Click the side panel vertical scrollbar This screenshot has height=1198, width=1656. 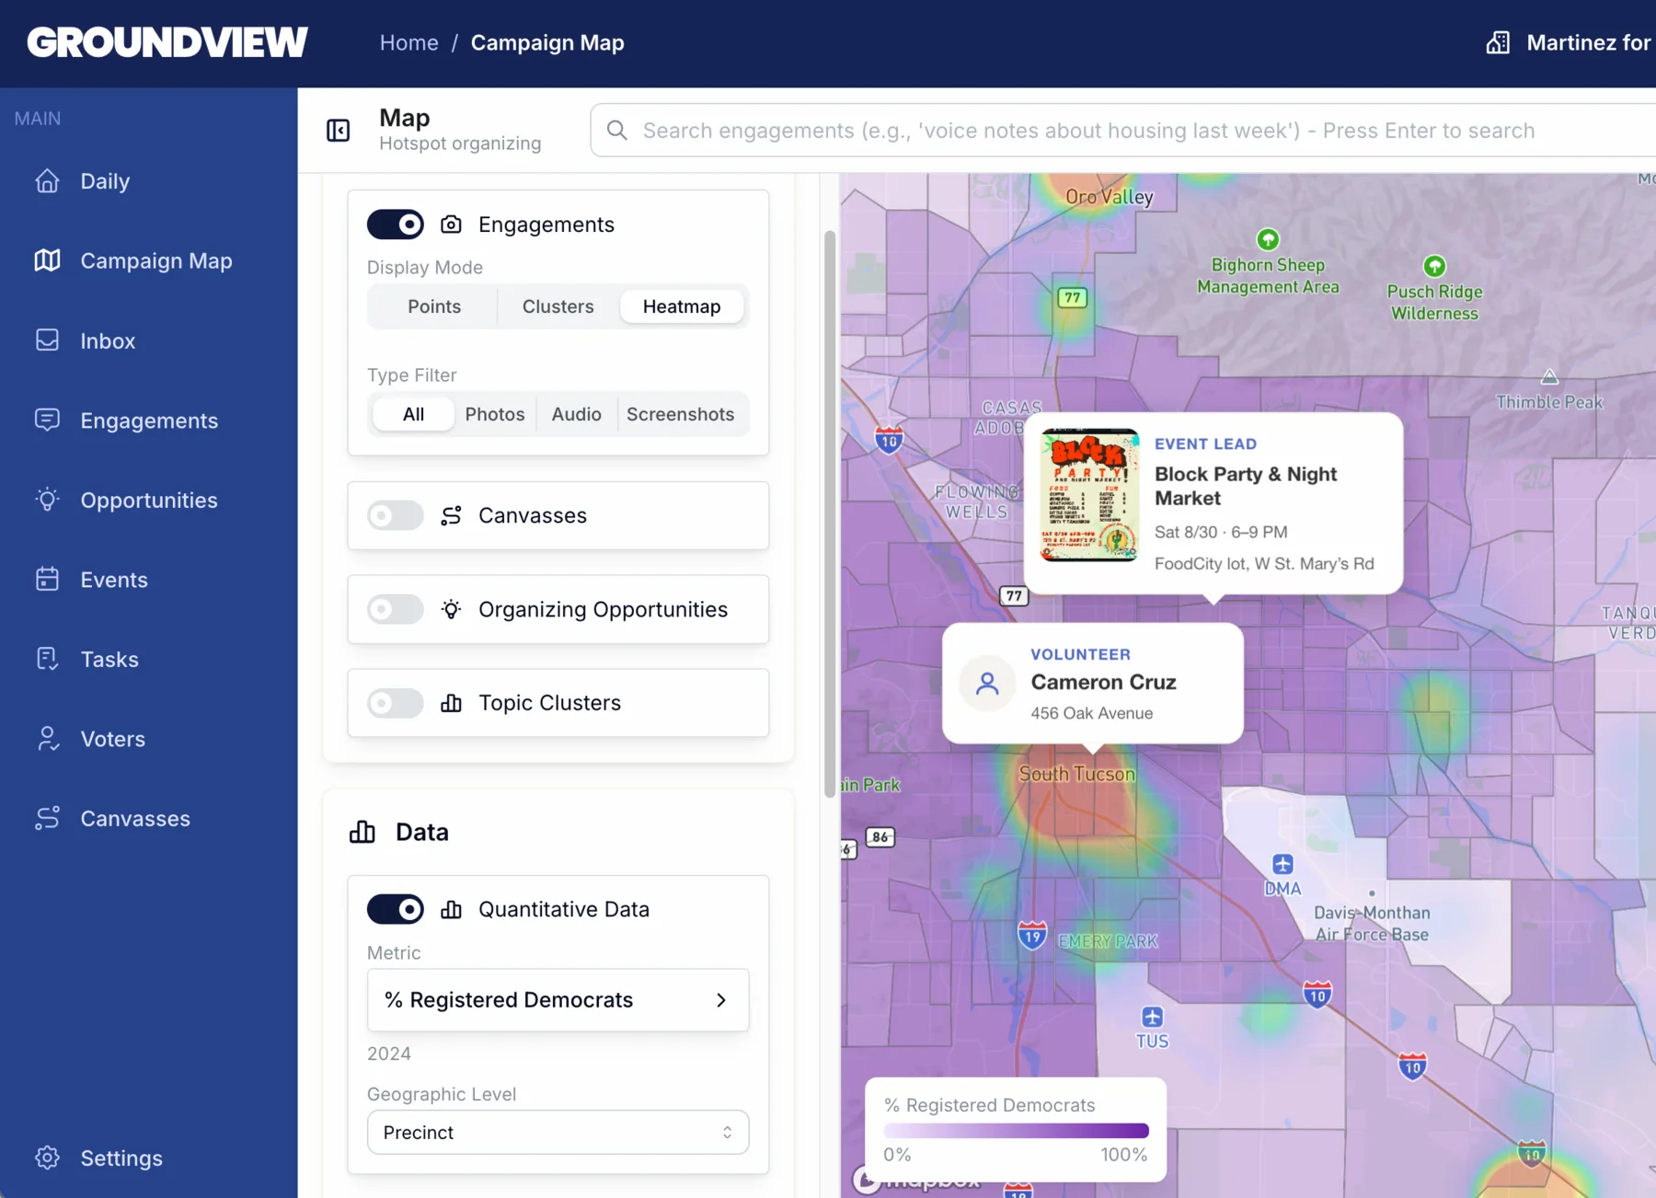pos(830,513)
